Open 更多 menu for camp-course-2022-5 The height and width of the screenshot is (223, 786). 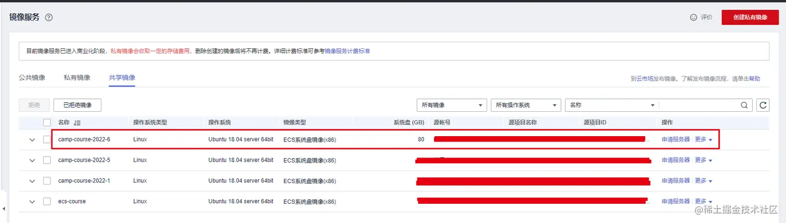[x=703, y=160]
